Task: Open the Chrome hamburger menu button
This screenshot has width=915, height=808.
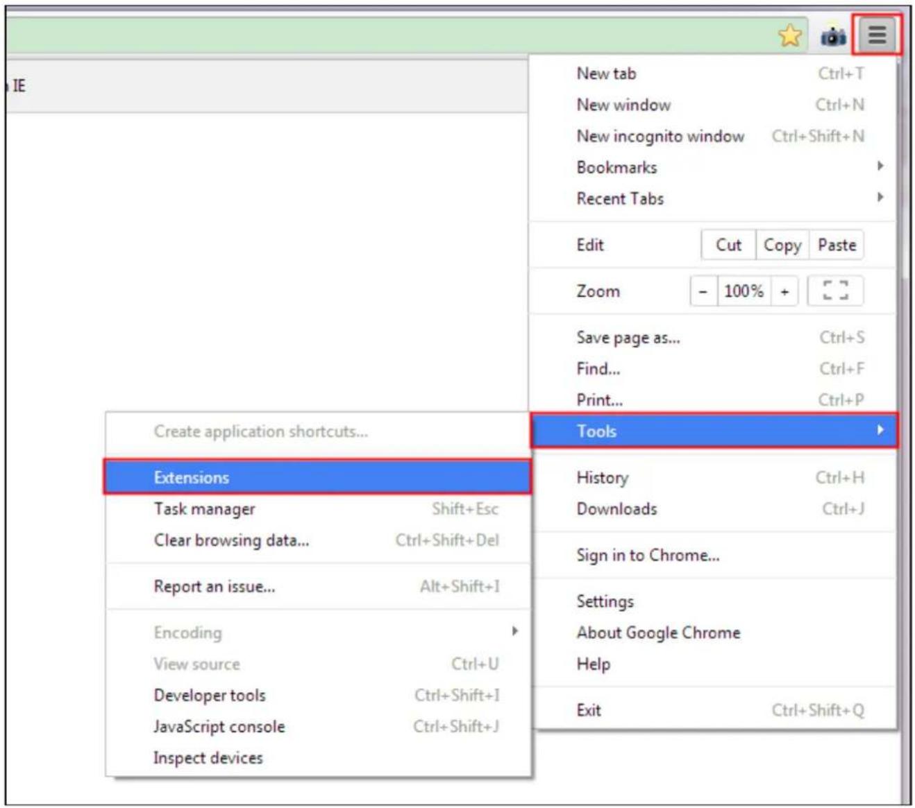Action: [878, 34]
